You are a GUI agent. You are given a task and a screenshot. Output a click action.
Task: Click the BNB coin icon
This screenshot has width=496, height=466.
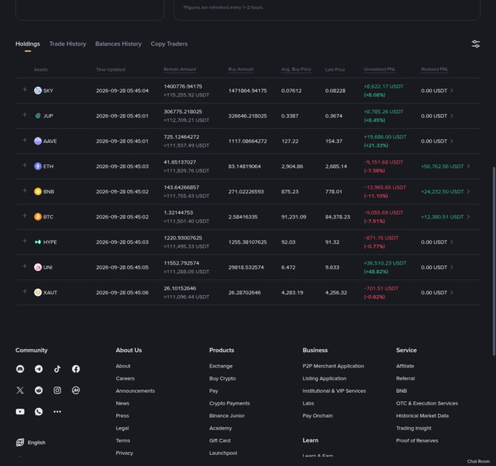(x=38, y=191)
